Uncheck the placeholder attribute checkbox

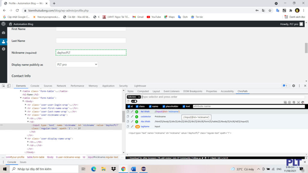[164, 106]
